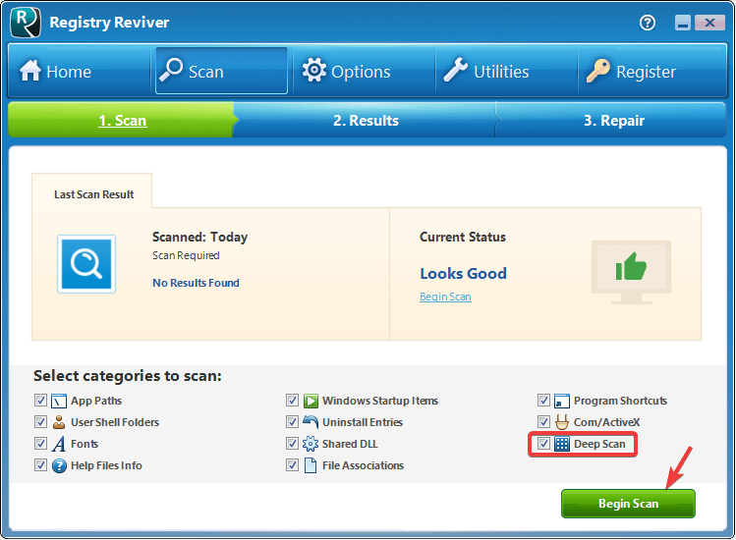Click the No Results Found link
This screenshot has width=736, height=540.
196,283
